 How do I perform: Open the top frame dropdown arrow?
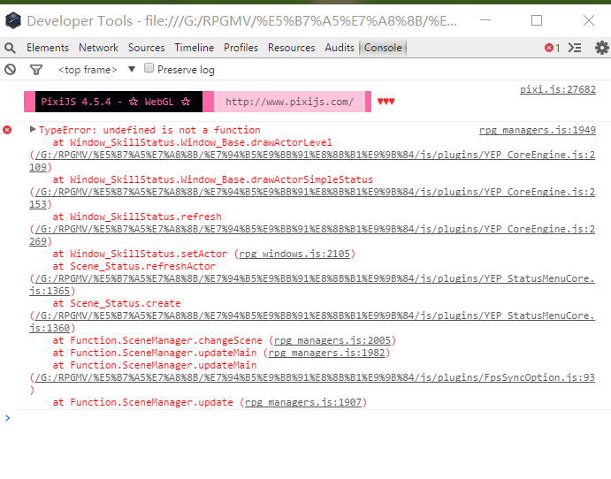point(132,69)
